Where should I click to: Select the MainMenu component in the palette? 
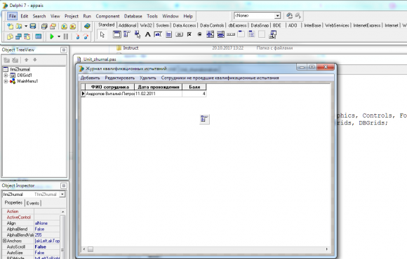tap(127, 34)
